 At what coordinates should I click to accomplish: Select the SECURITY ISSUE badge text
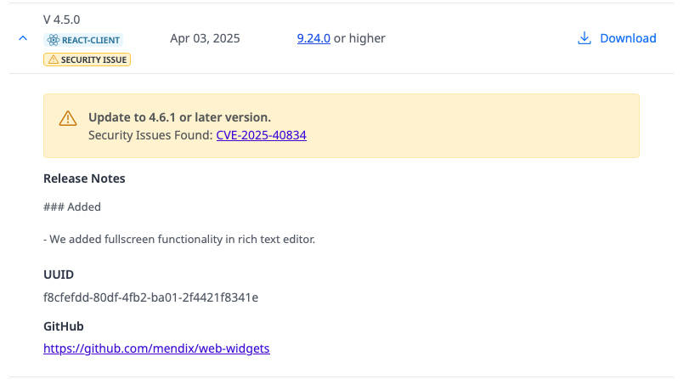click(93, 59)
